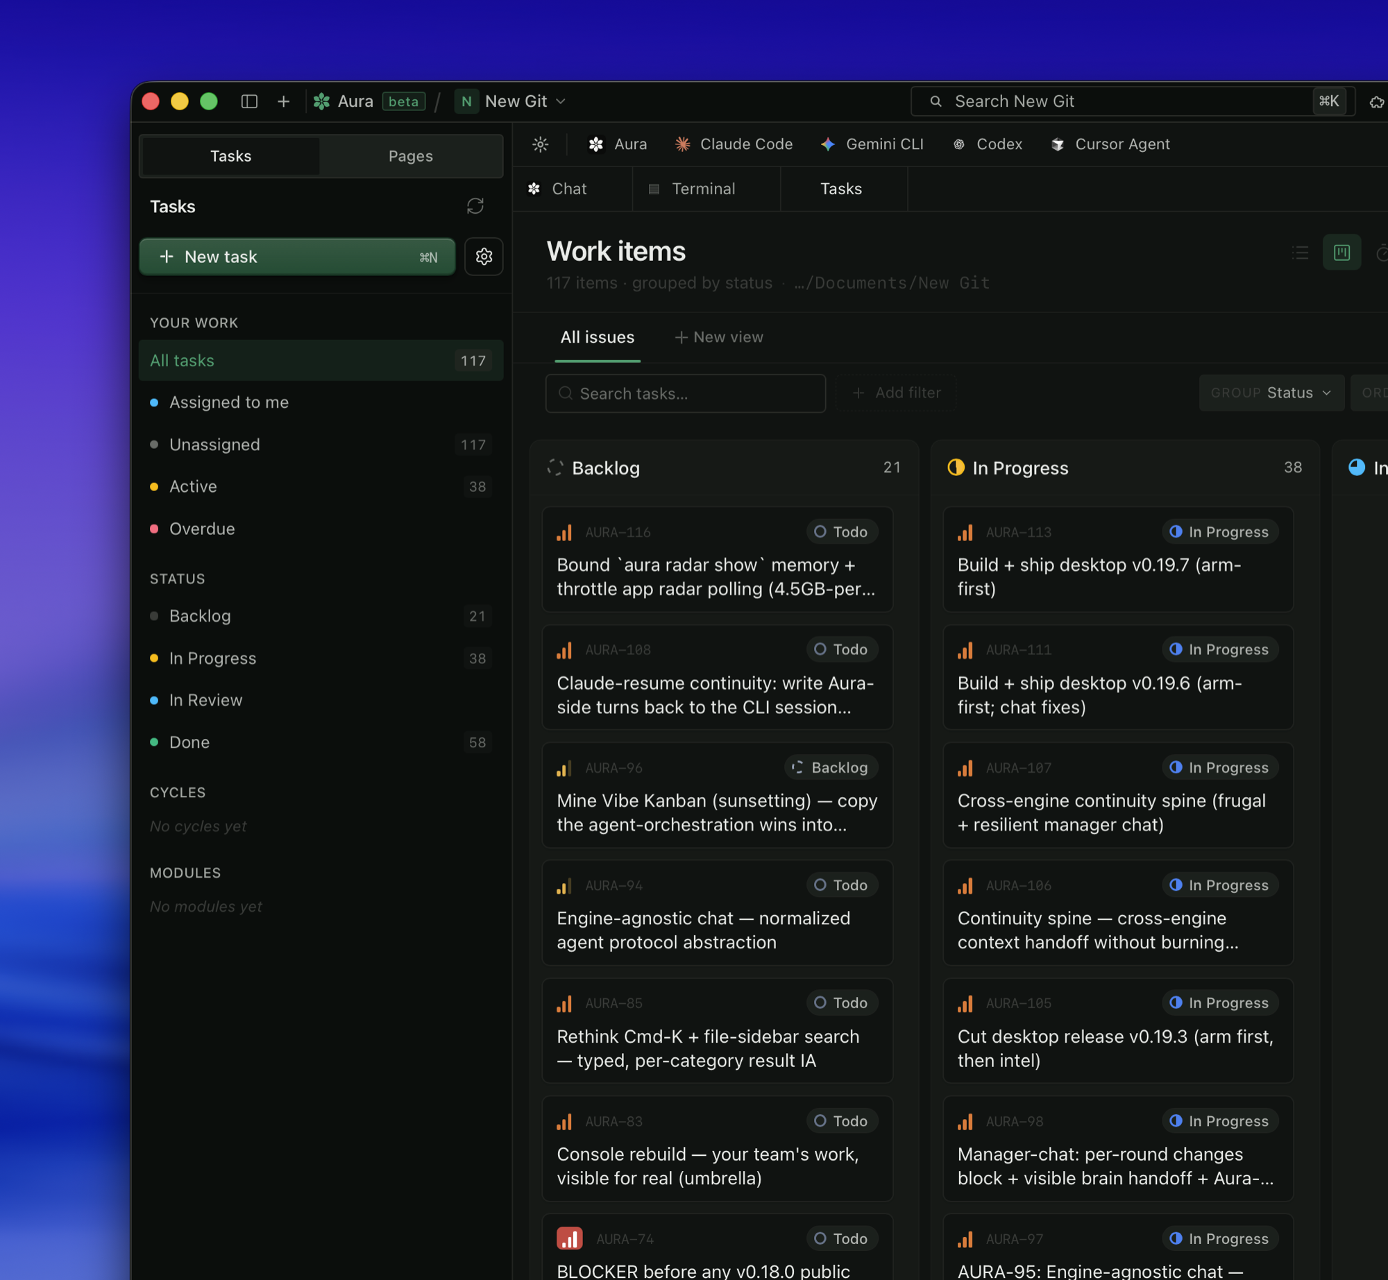Viewport: 1388px width, 1280px height.
Task: Select All tasks in sidebar
Action: pyautogui.click(x=321, y=360)
